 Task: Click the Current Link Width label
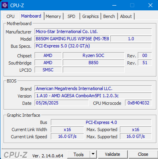click(29, 130)
